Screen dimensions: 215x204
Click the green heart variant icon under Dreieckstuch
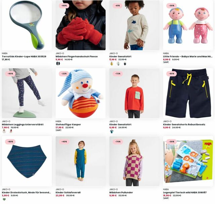click(x=4, y=199)
